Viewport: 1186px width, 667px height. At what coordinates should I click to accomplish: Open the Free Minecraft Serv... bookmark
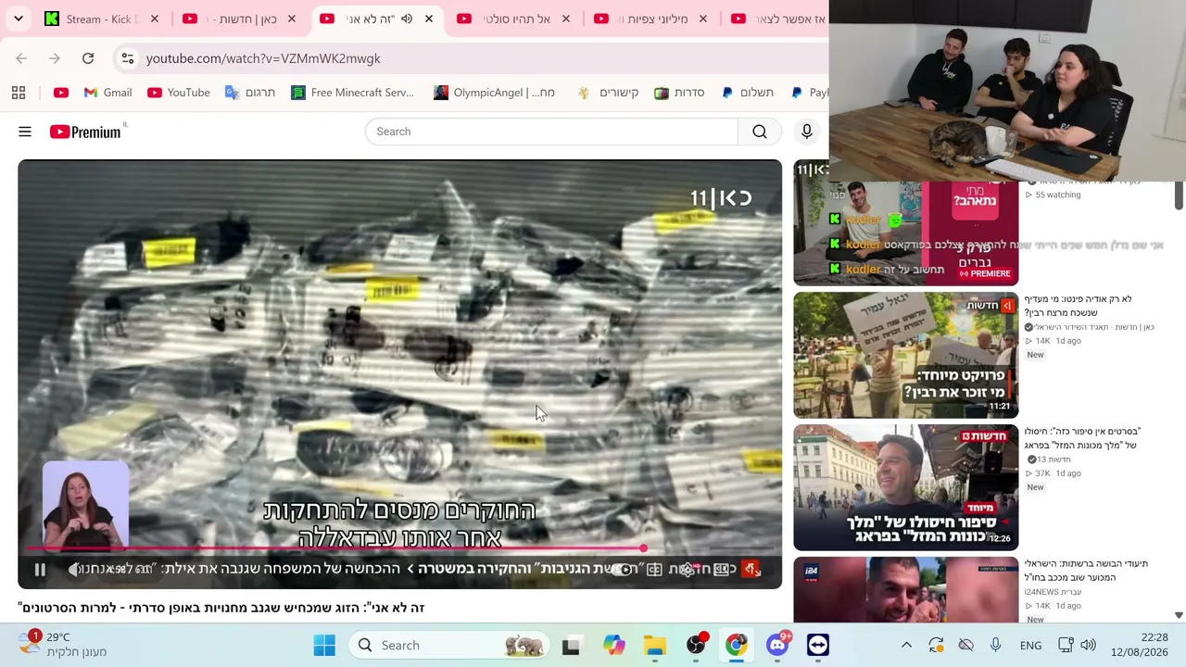pyautogui.click(x=352, y=93)
